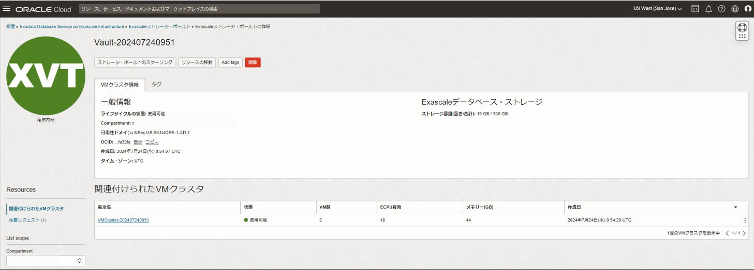Go to previous page of VM clusters
The image size is (754, 270).
click(x=727, y=233)
